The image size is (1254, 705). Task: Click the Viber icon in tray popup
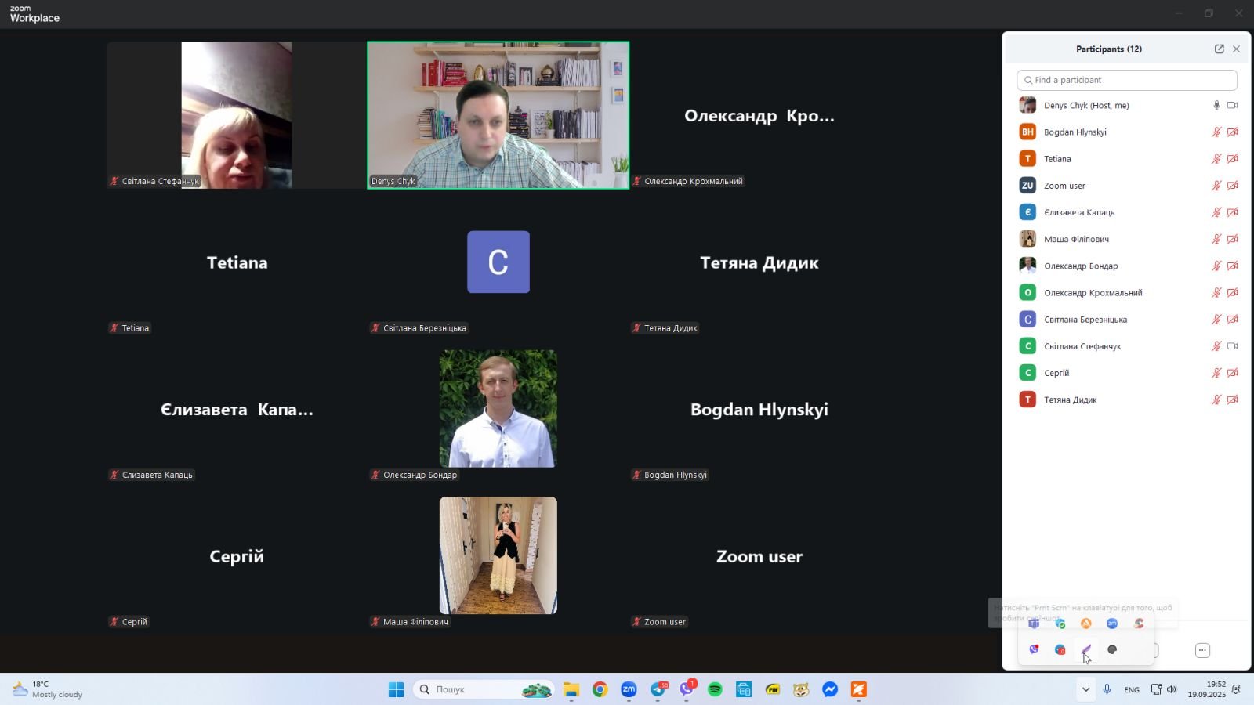tap(1034, 649)
